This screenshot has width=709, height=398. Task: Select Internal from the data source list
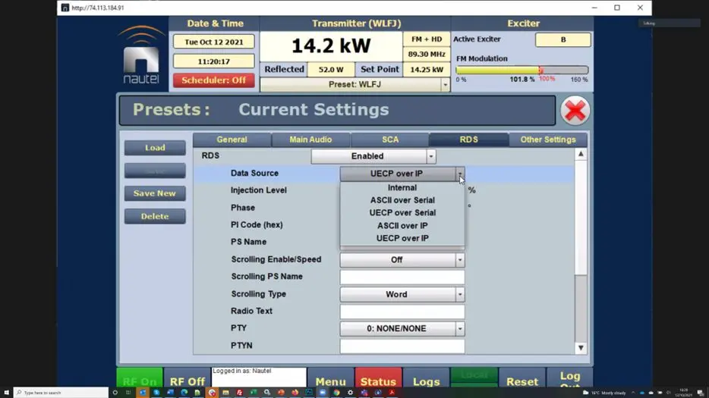click(x=402, y=187)
